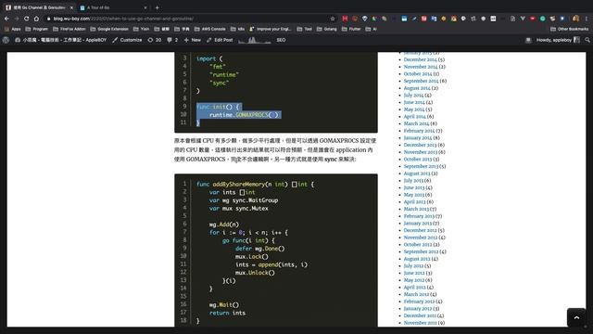The image size is (593, 334).
Task: Open July 2012 archive link
Action: tap(413, 265)
